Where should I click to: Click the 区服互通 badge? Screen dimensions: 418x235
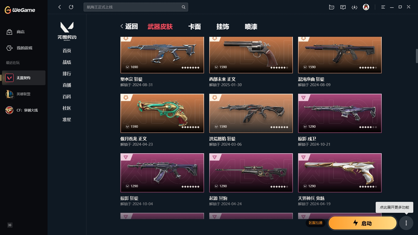[316, 223]
